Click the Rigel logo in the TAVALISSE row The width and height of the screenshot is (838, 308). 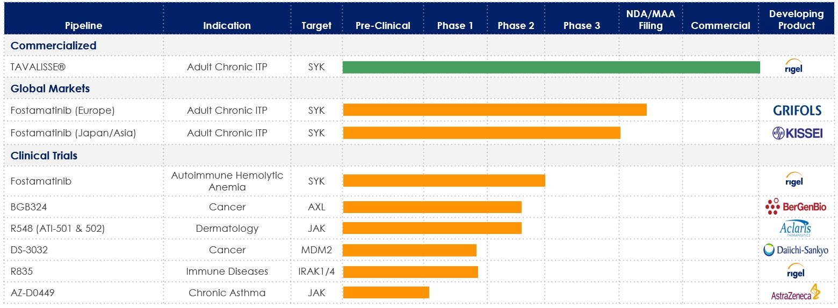pos(794,67)
